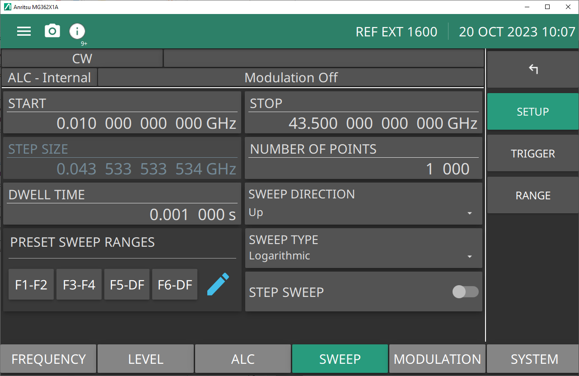This screenshot has height=376, width=579.
Task: Open the System tab
Action: 534,359
